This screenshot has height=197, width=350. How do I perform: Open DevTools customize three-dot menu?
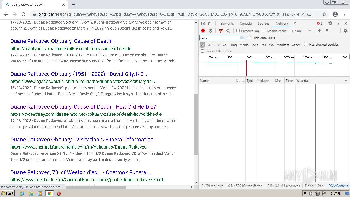coord(338,24)
